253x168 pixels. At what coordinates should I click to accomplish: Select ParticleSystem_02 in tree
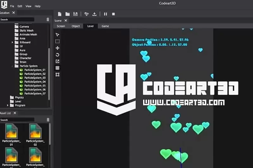click(33, 74)
